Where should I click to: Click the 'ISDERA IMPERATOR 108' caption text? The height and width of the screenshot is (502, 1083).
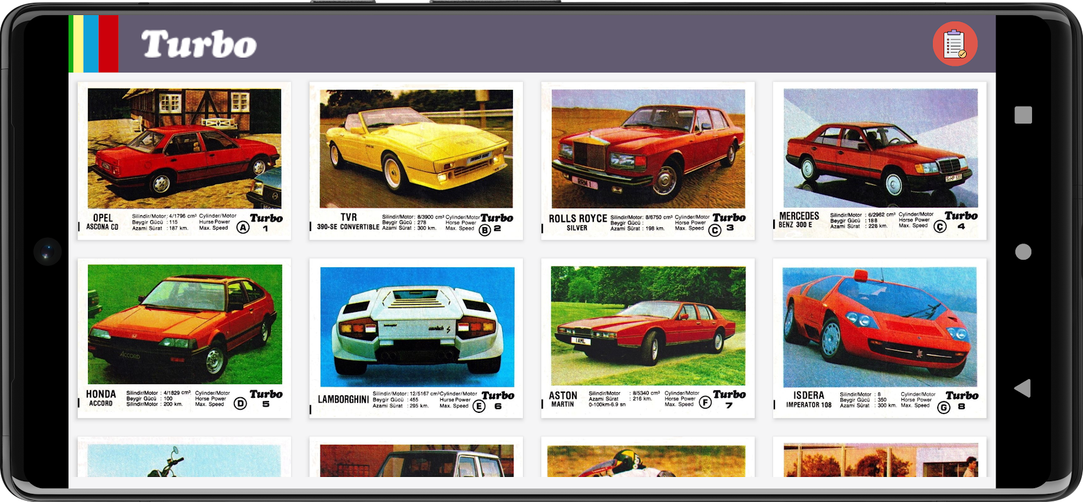[x=808, y=400]
